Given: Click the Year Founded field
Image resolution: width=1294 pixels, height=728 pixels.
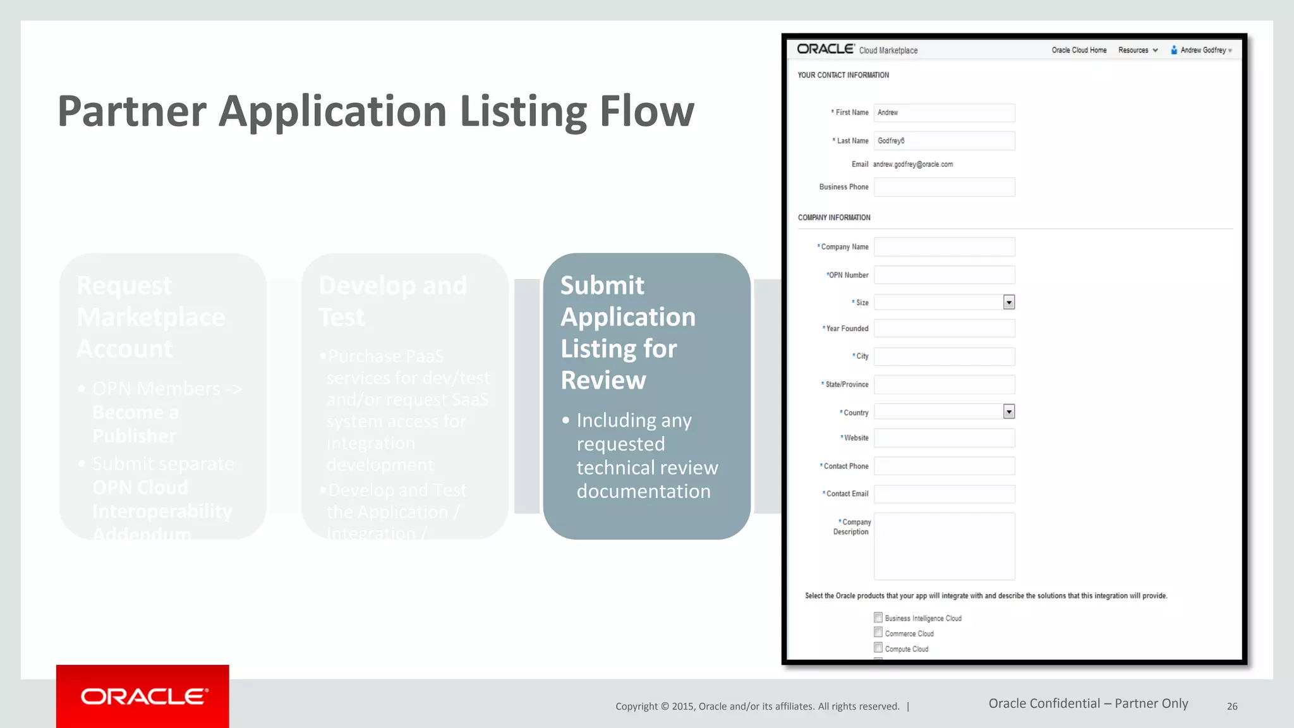Looking at the screenshot, I should 945,329.
